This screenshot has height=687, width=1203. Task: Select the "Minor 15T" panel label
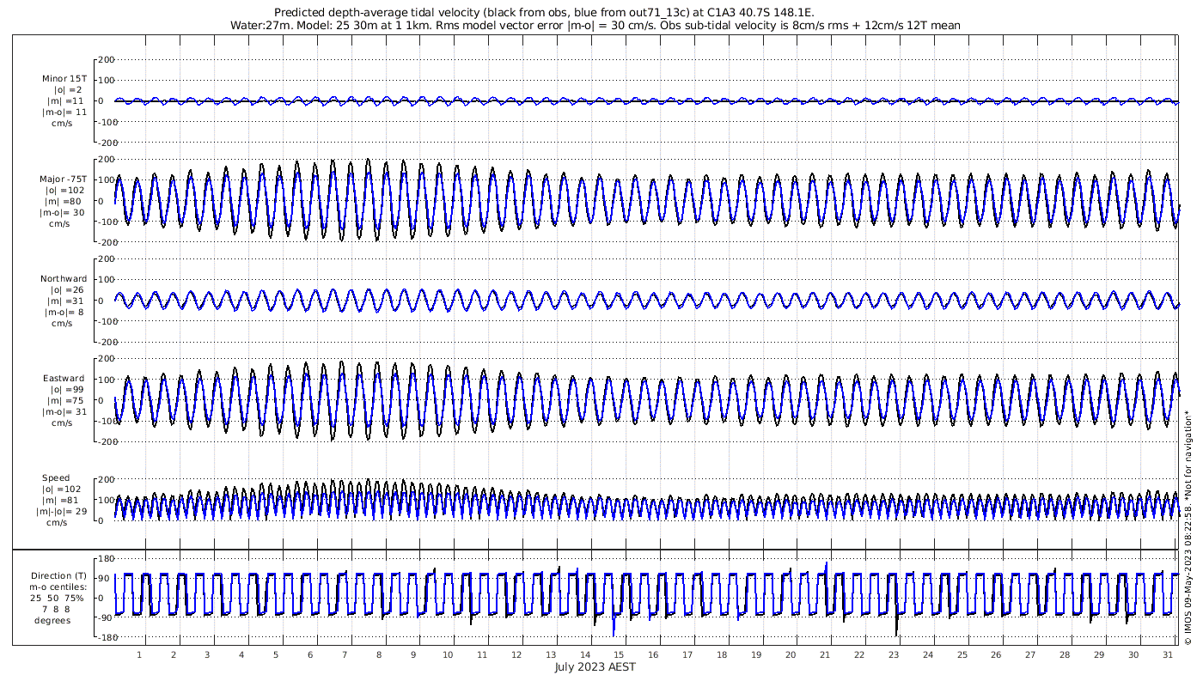click(64, 78)
